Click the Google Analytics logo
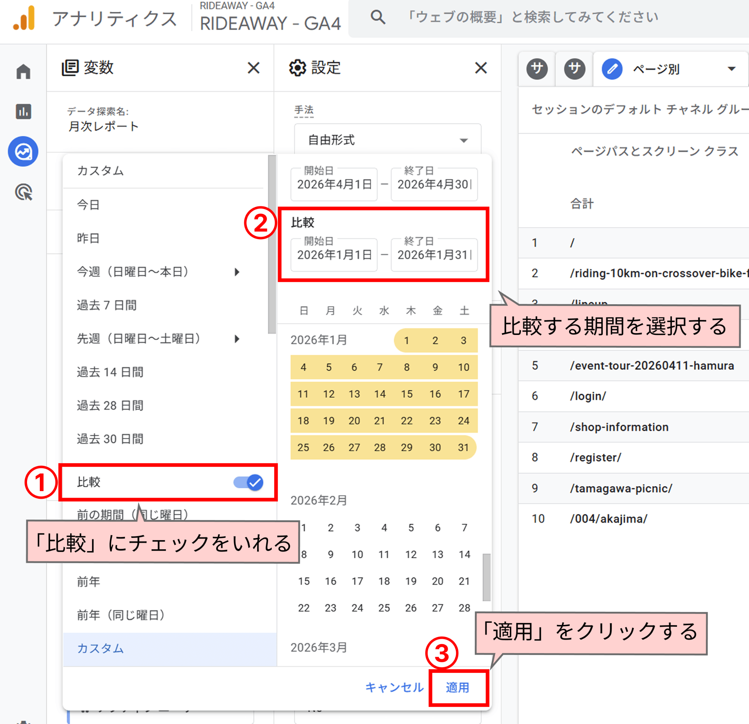Viewport: 749px width, 724px height. point(24,18)
